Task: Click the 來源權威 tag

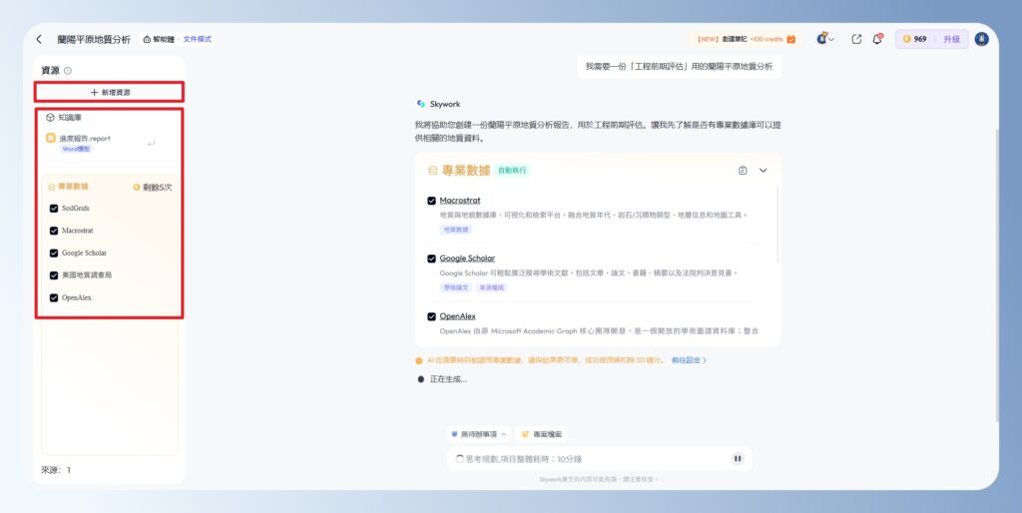Action: point(491,287)
